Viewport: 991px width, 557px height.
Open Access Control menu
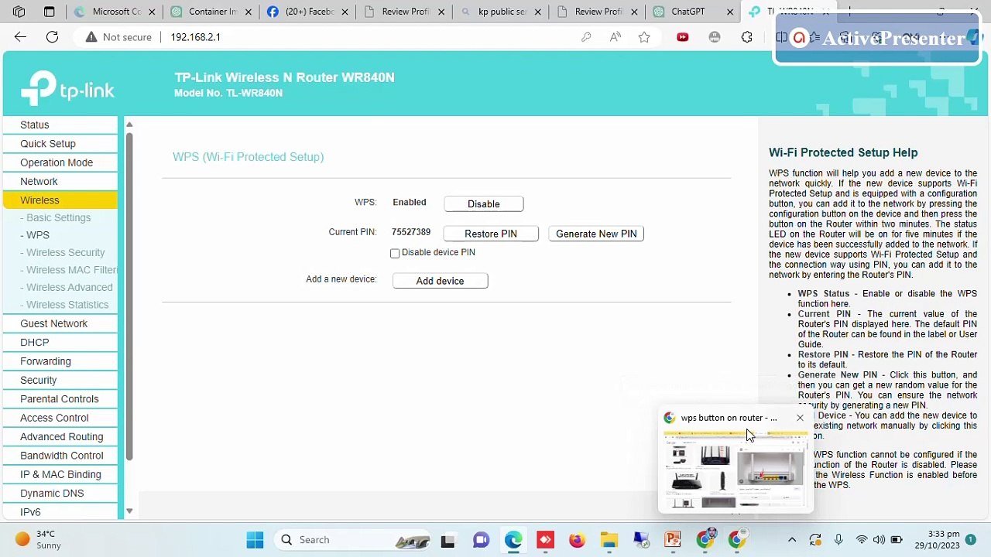(x=60, y=418)
